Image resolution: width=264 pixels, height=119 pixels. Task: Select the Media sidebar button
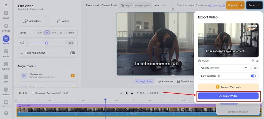pyautogui.click(x=6, y=40)
